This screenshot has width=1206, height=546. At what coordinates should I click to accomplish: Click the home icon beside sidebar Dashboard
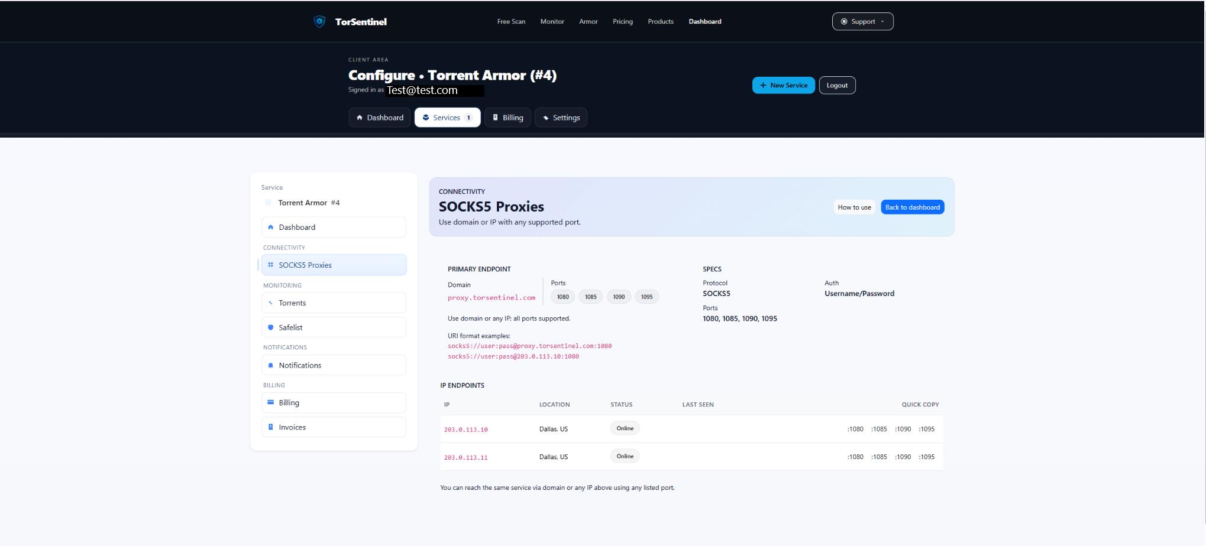271,227
